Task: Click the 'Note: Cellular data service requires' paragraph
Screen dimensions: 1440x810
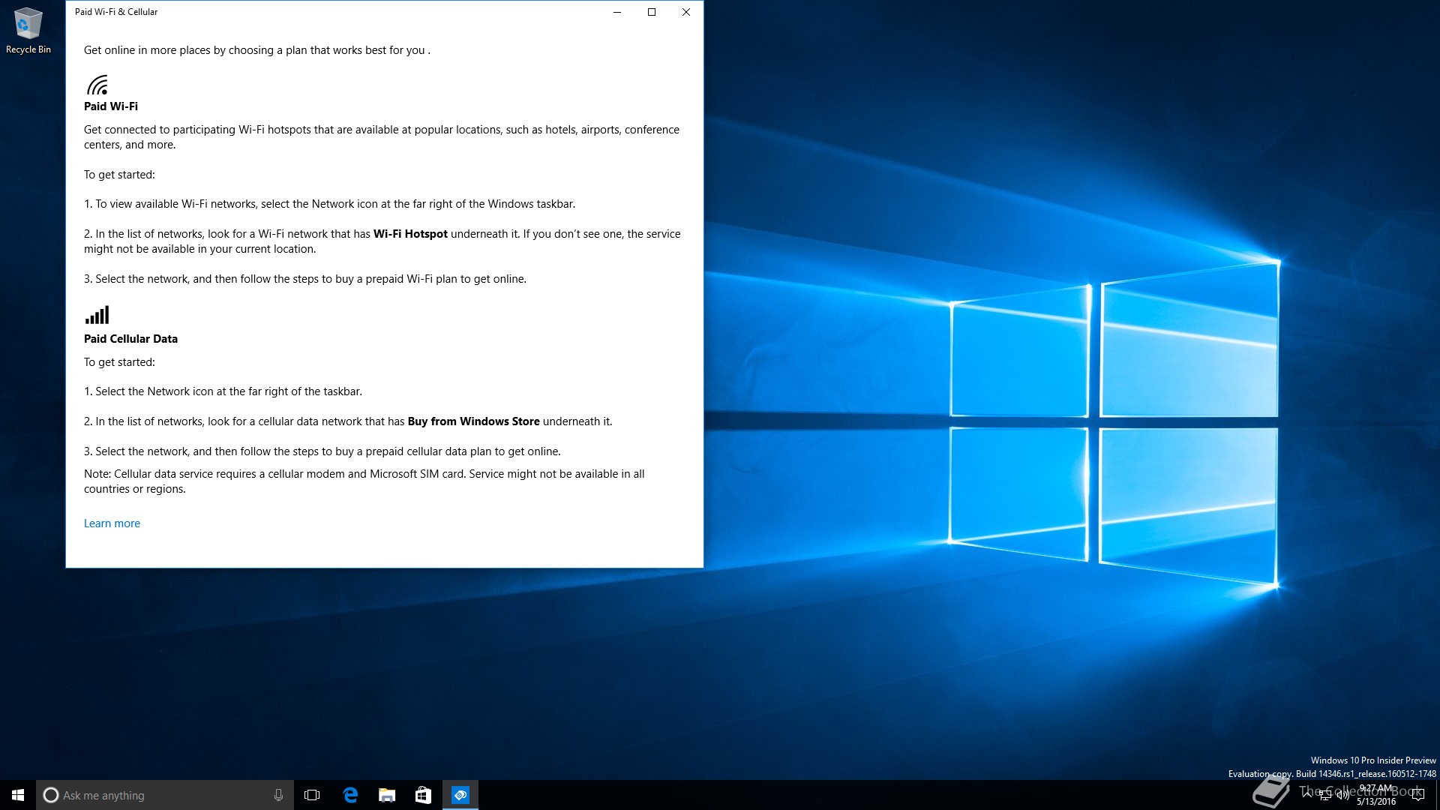Action: 364,481
